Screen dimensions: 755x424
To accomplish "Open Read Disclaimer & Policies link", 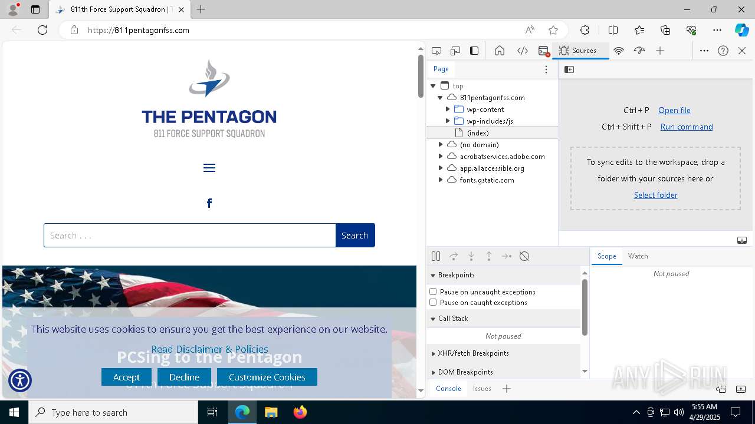I will [x=209, y=349].
